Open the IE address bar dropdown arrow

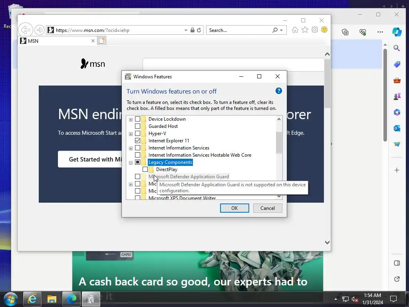(x=186, y=30)
